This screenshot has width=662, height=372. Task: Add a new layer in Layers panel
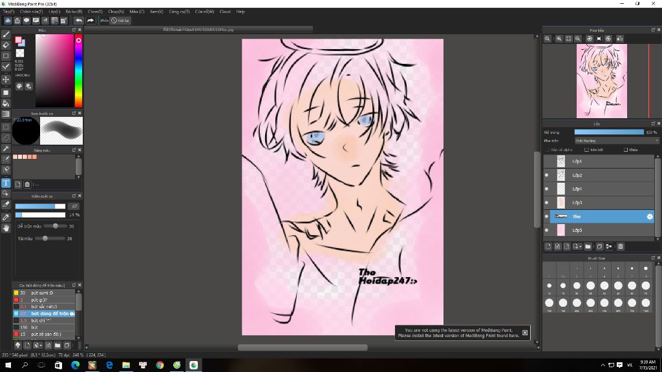pos(548,246)
